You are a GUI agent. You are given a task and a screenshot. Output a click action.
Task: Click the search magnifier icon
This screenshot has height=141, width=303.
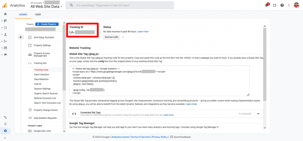click(x=72, y=5)
